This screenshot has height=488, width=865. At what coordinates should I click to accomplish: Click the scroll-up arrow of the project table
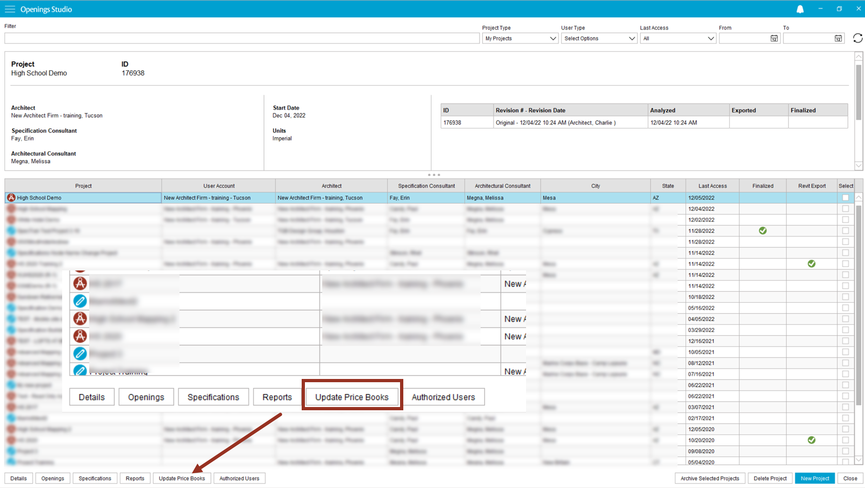click(859, 197)
